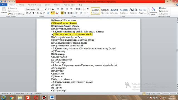The image size is (178, 100).
Task: Open the bullets list dropdown
Action: [64, 9]
